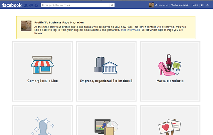Viewport: 213px width, 135px height.
Task: Go to Troba amistats
Action: point(180,5)
